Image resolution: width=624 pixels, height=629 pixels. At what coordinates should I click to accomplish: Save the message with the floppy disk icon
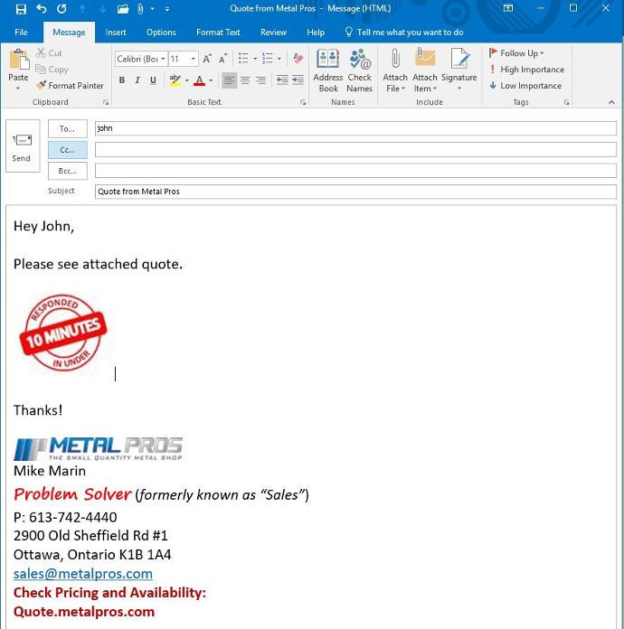tap(21, 8)
